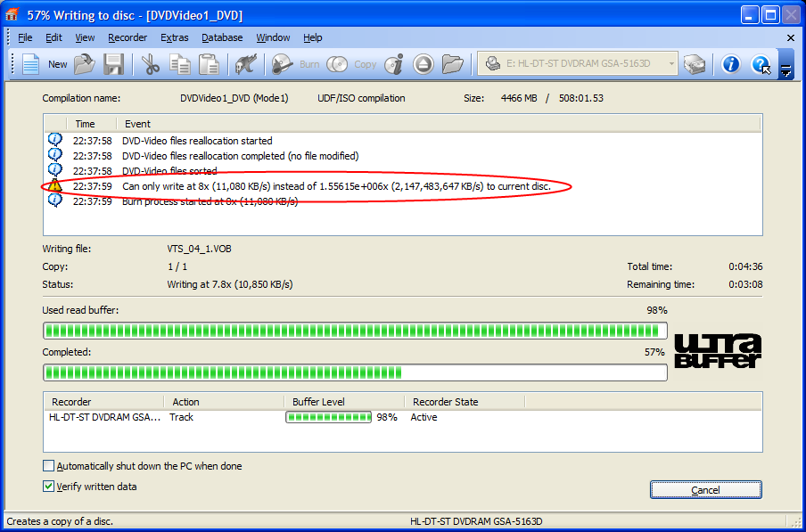Open the Window menu
Image resolution: width=806 pixels, height=532 pixels.
tap(273, 37)
